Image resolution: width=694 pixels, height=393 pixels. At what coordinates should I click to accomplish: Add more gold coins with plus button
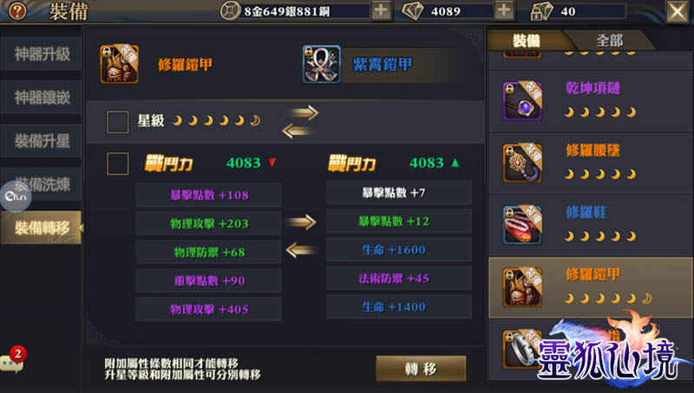[x=381, y=10]
